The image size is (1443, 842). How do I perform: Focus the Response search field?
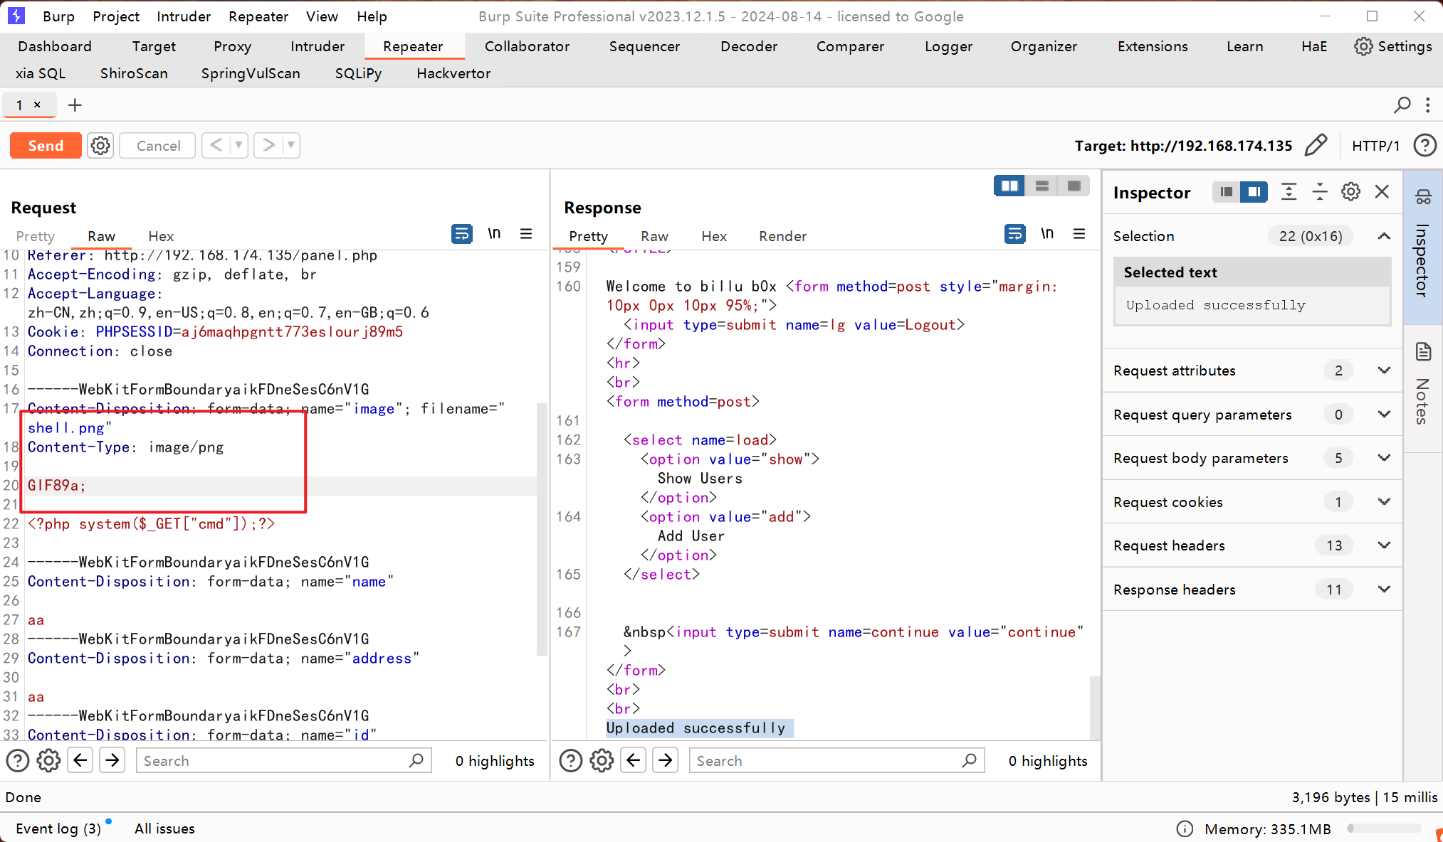tap(836, 761)
